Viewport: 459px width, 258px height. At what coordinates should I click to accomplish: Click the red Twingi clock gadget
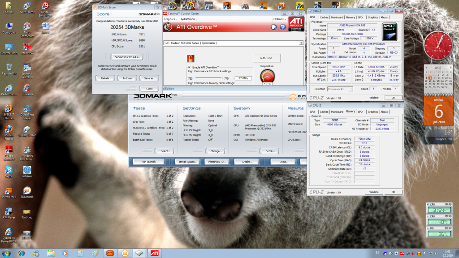coord(438,46)
